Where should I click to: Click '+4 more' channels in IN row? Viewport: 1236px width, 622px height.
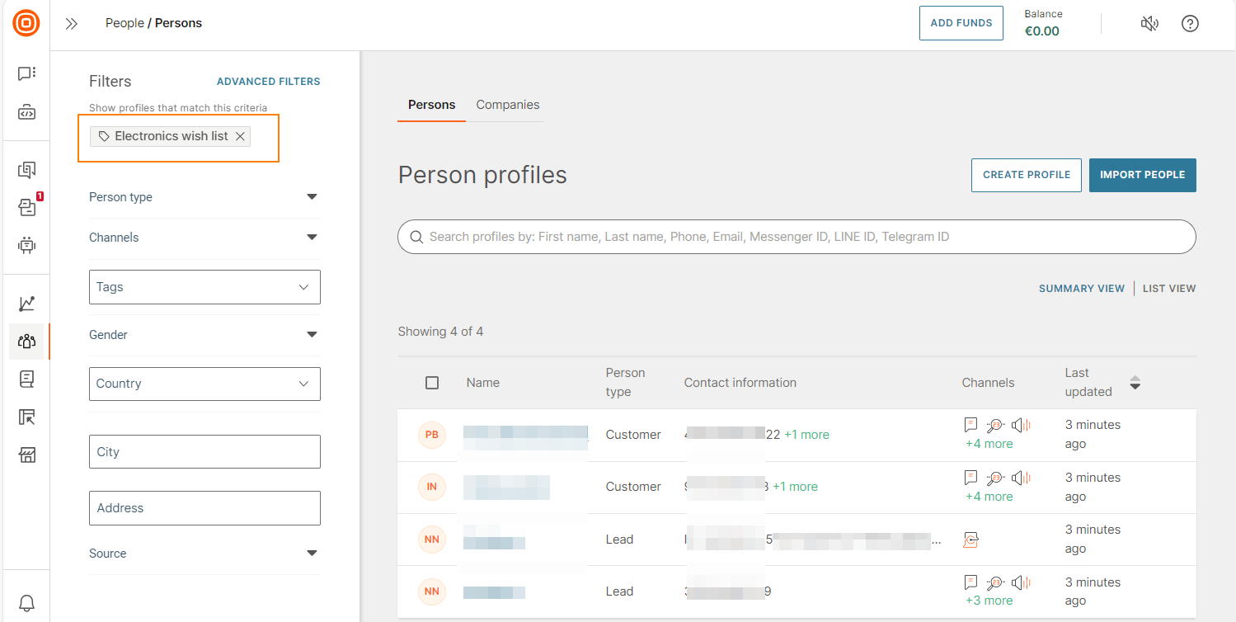(989, 497)
